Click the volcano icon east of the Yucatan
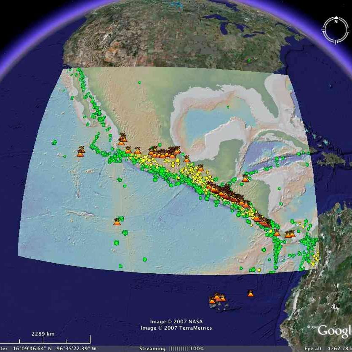Image resolution: width=352 pixels, height=352 pixels. pyautogui.click(x=245, y=179)
